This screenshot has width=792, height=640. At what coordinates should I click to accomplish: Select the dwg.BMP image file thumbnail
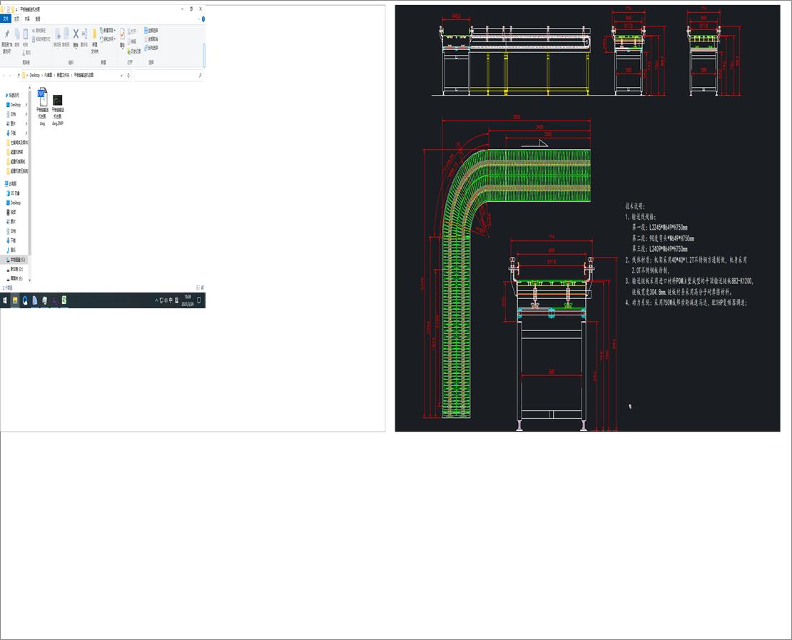click(x=58, y=100)
